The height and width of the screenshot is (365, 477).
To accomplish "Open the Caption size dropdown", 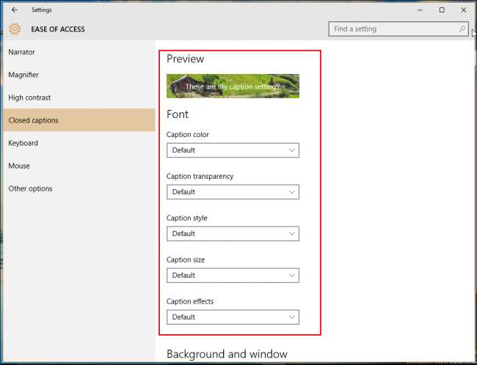I will click(233, 276).
